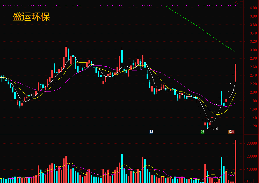Click the 盛运环保 stock title
This screenshot has width=259, height=183.
point(31,17)
